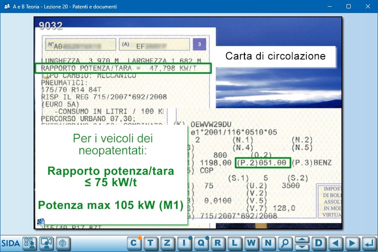378x252 pixels.
Task: Click the small blue icon on slide corner
Action: click(41, 223)
